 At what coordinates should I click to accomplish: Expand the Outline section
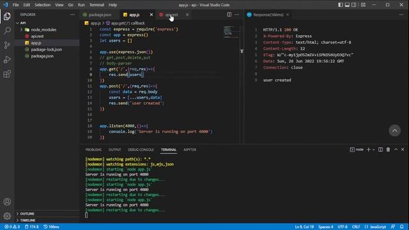coord(47,213)
